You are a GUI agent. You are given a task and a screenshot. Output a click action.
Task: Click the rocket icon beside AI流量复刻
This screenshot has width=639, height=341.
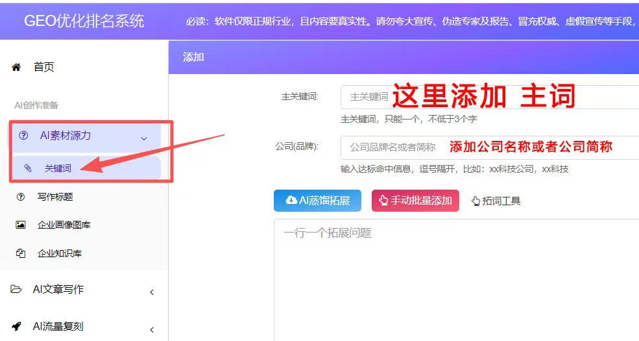click(x=16, y=326)
